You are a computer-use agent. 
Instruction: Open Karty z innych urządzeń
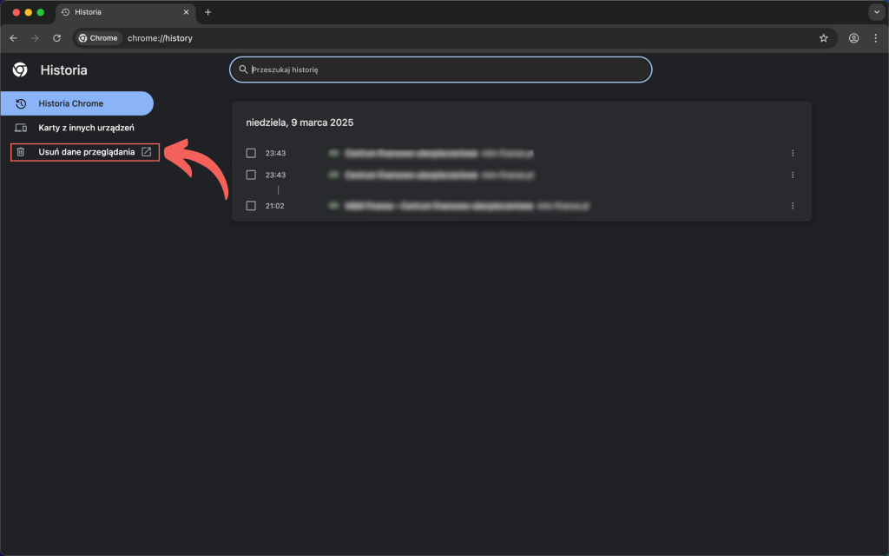(x=85, y=128)
